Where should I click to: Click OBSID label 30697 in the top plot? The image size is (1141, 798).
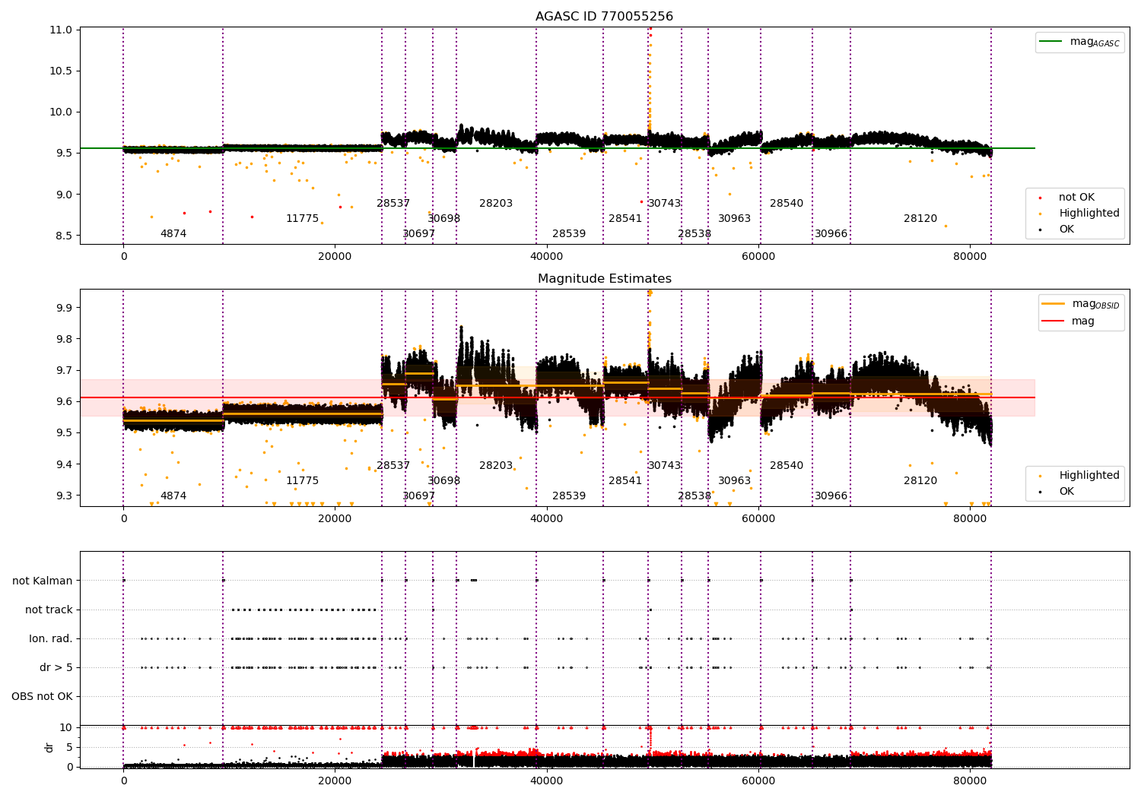[418, 233]
